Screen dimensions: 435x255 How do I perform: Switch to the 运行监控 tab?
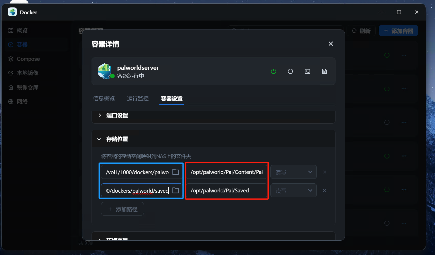click(138, 98)
